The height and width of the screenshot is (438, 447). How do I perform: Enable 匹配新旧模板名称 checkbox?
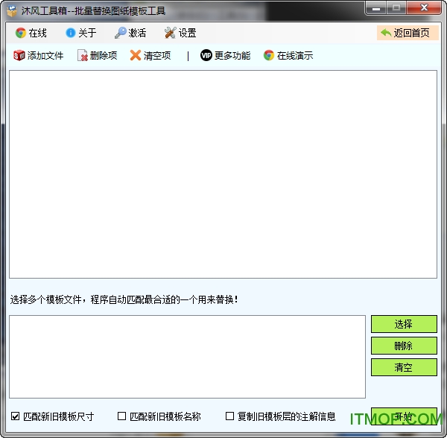(121, 416)
